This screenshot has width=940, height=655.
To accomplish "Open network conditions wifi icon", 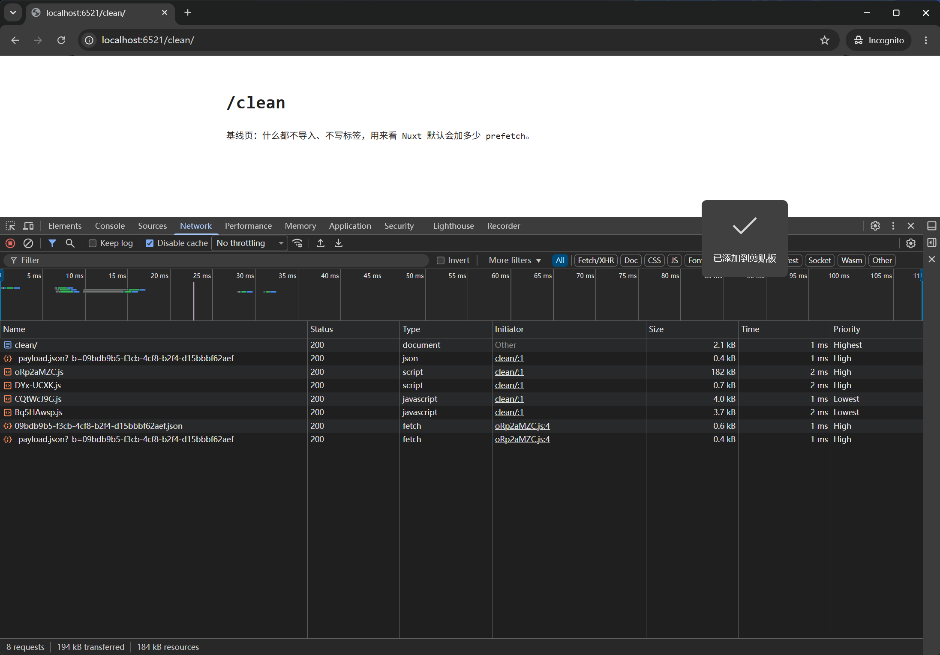I will pyautogui.click(x=297, y=243).
